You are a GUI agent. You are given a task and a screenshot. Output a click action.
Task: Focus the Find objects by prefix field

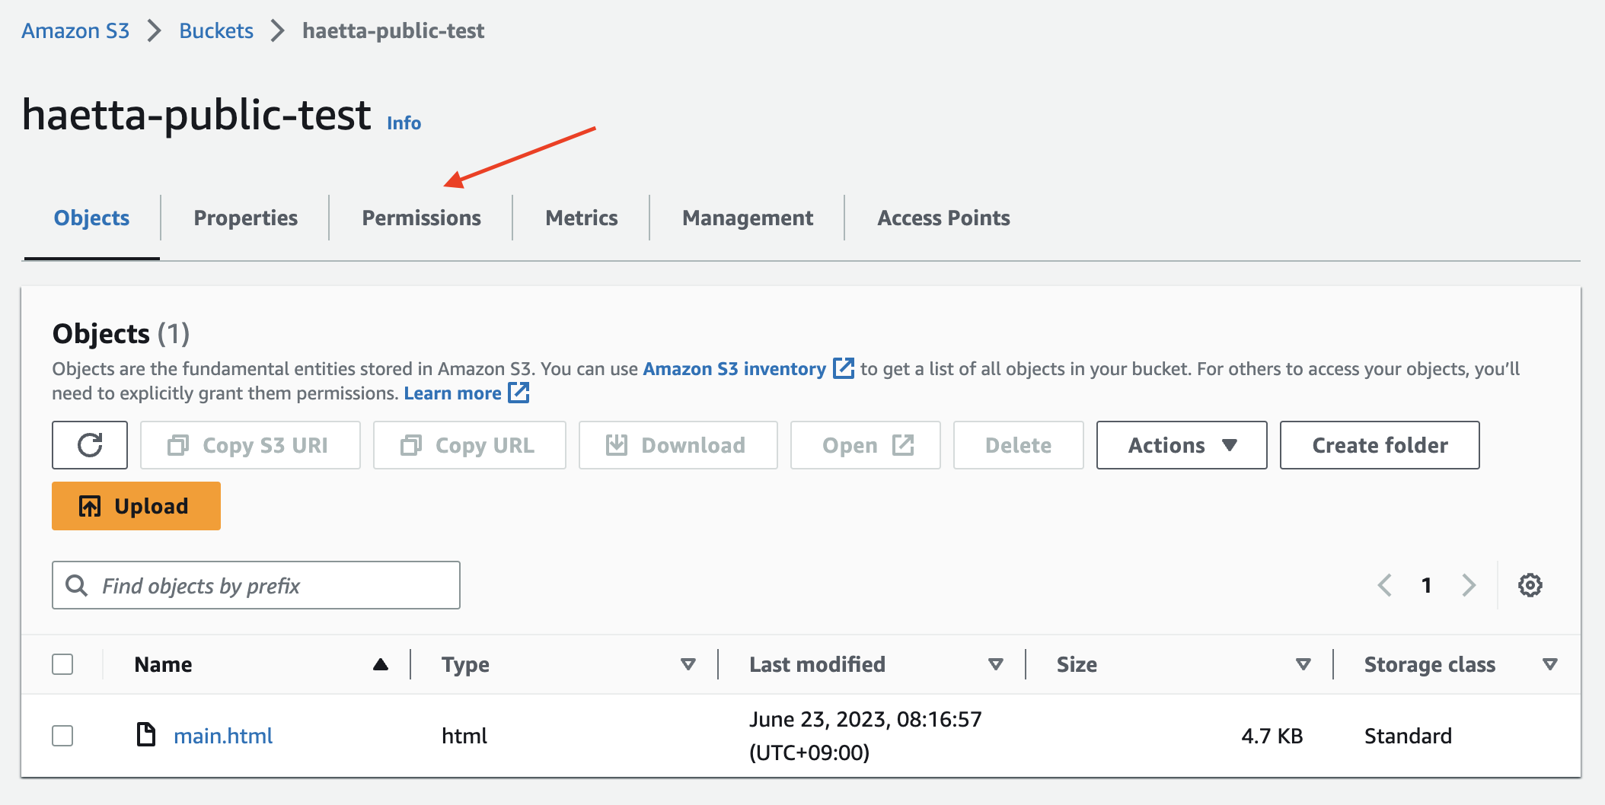pyautogui.click(x=256, y=585)
